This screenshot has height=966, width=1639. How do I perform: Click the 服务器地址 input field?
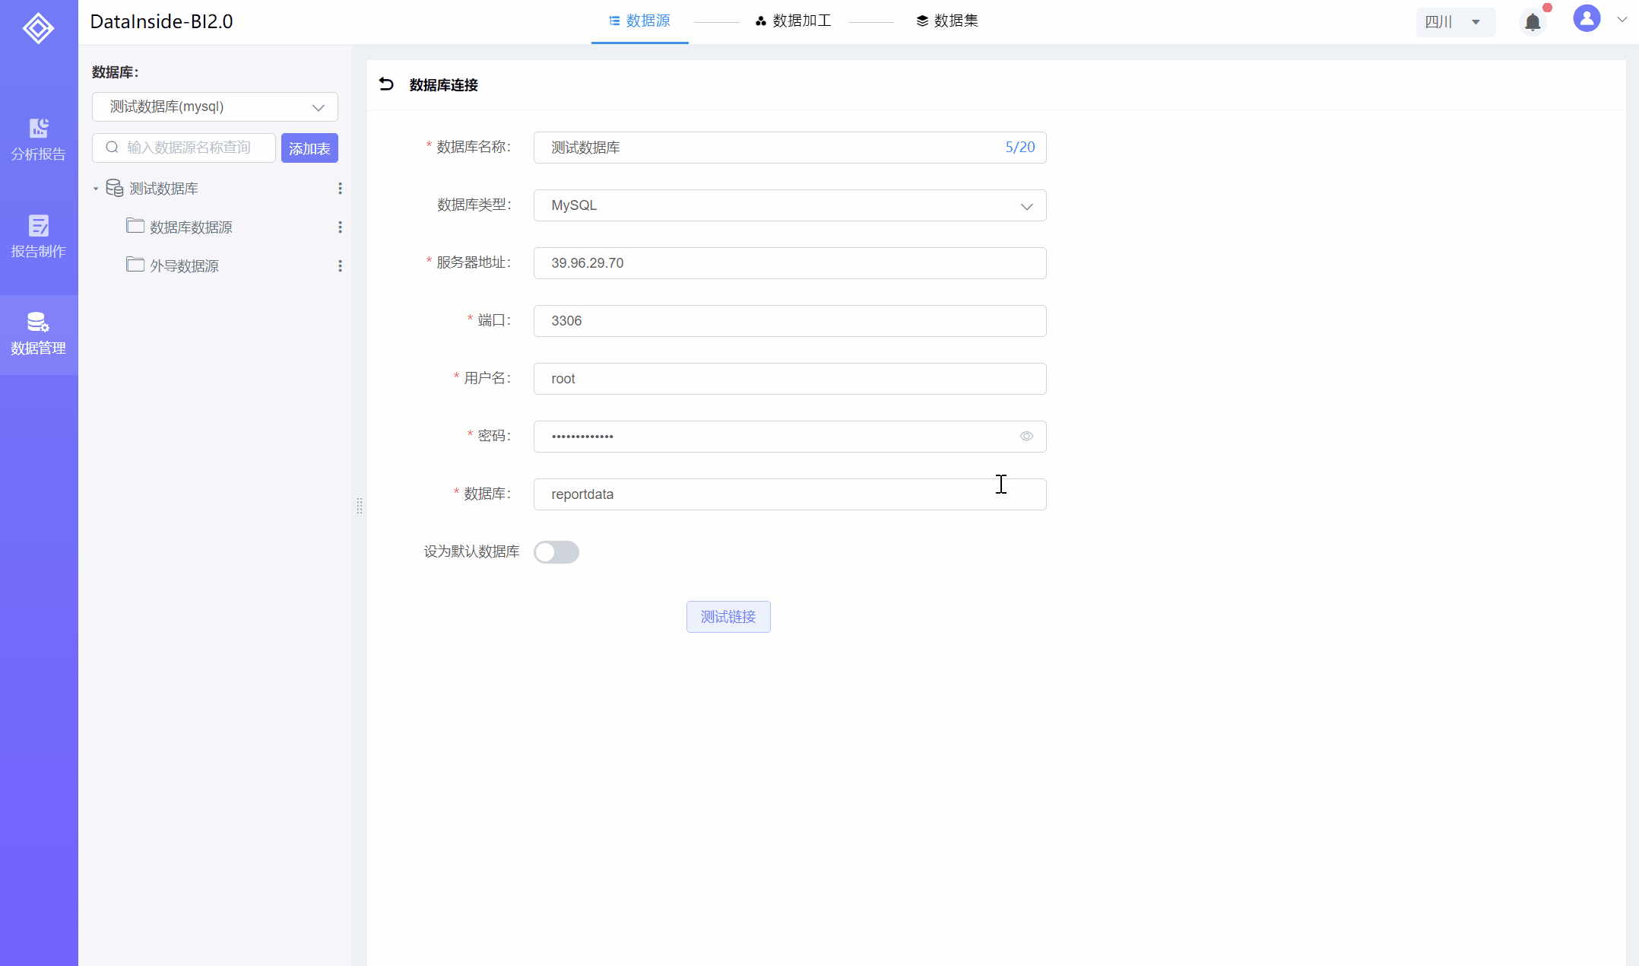point(790,263)
